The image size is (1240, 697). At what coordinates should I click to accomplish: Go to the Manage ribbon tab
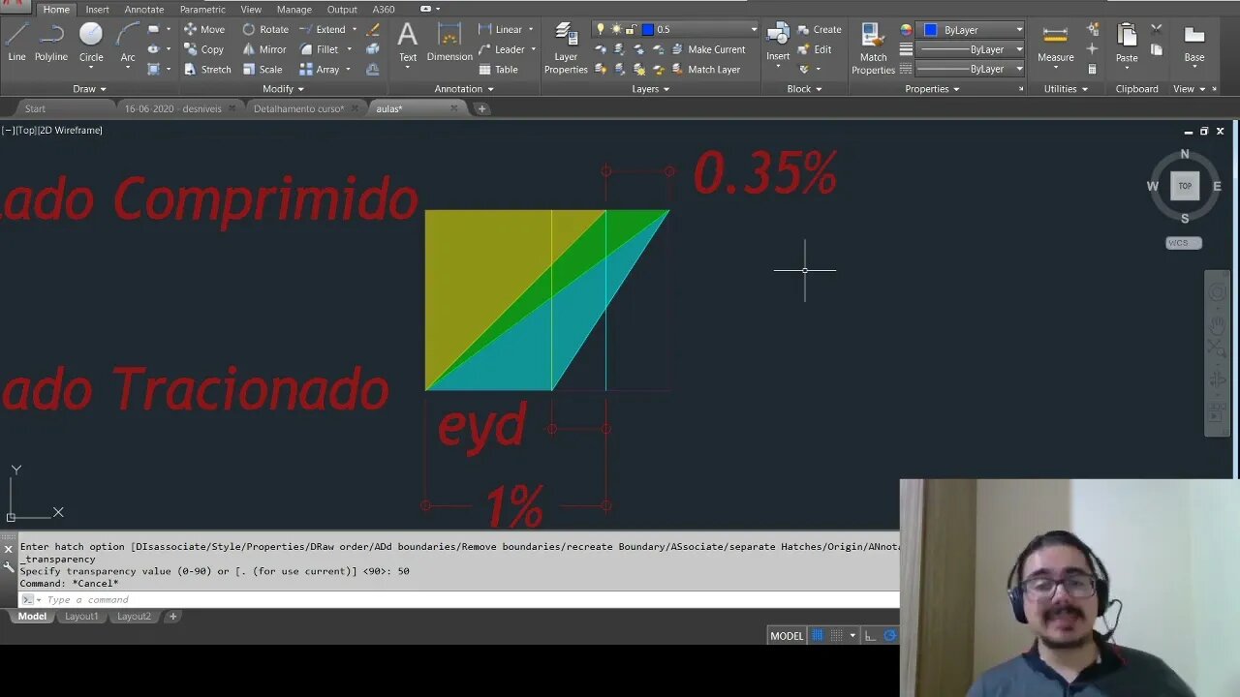[x=294, y=10]
